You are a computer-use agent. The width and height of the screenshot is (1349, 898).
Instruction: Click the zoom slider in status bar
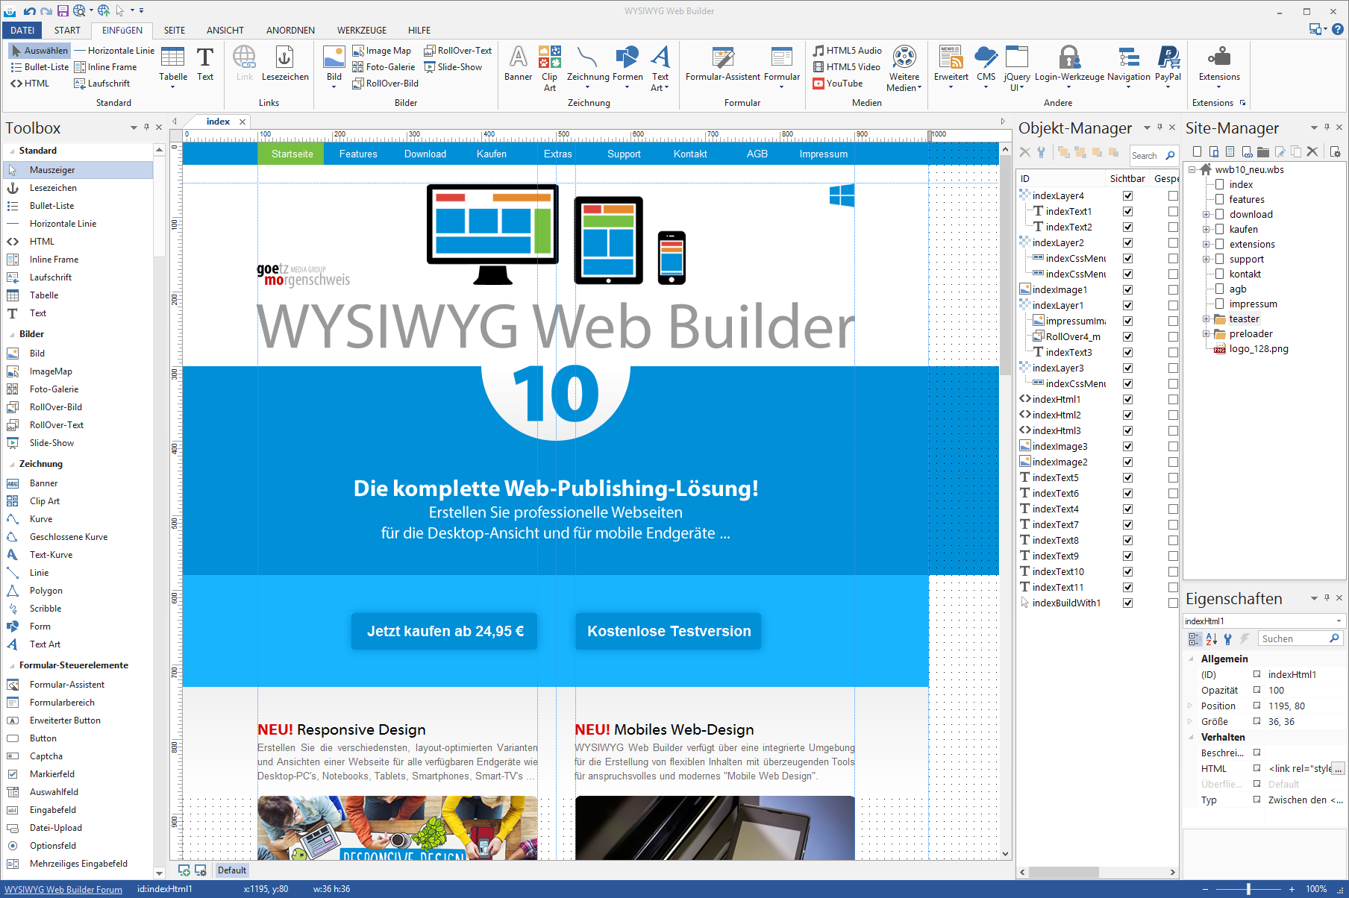1248,889
